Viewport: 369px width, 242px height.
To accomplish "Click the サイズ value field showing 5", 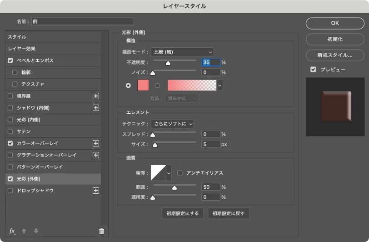I will [x=211, y=144].
